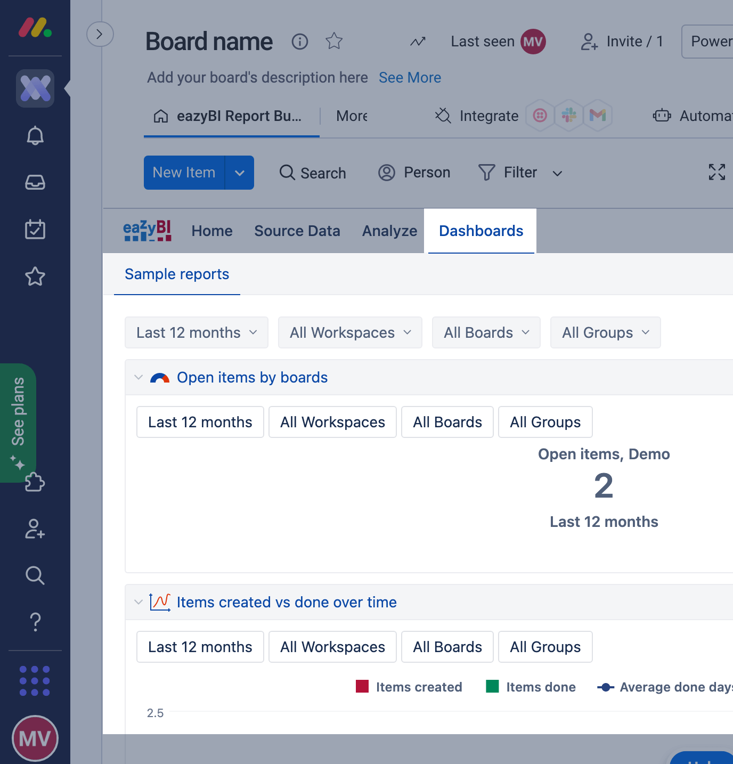Open My Work calendar icon
The width and height of the screenshot is (733, 764).
coord(35,229)
